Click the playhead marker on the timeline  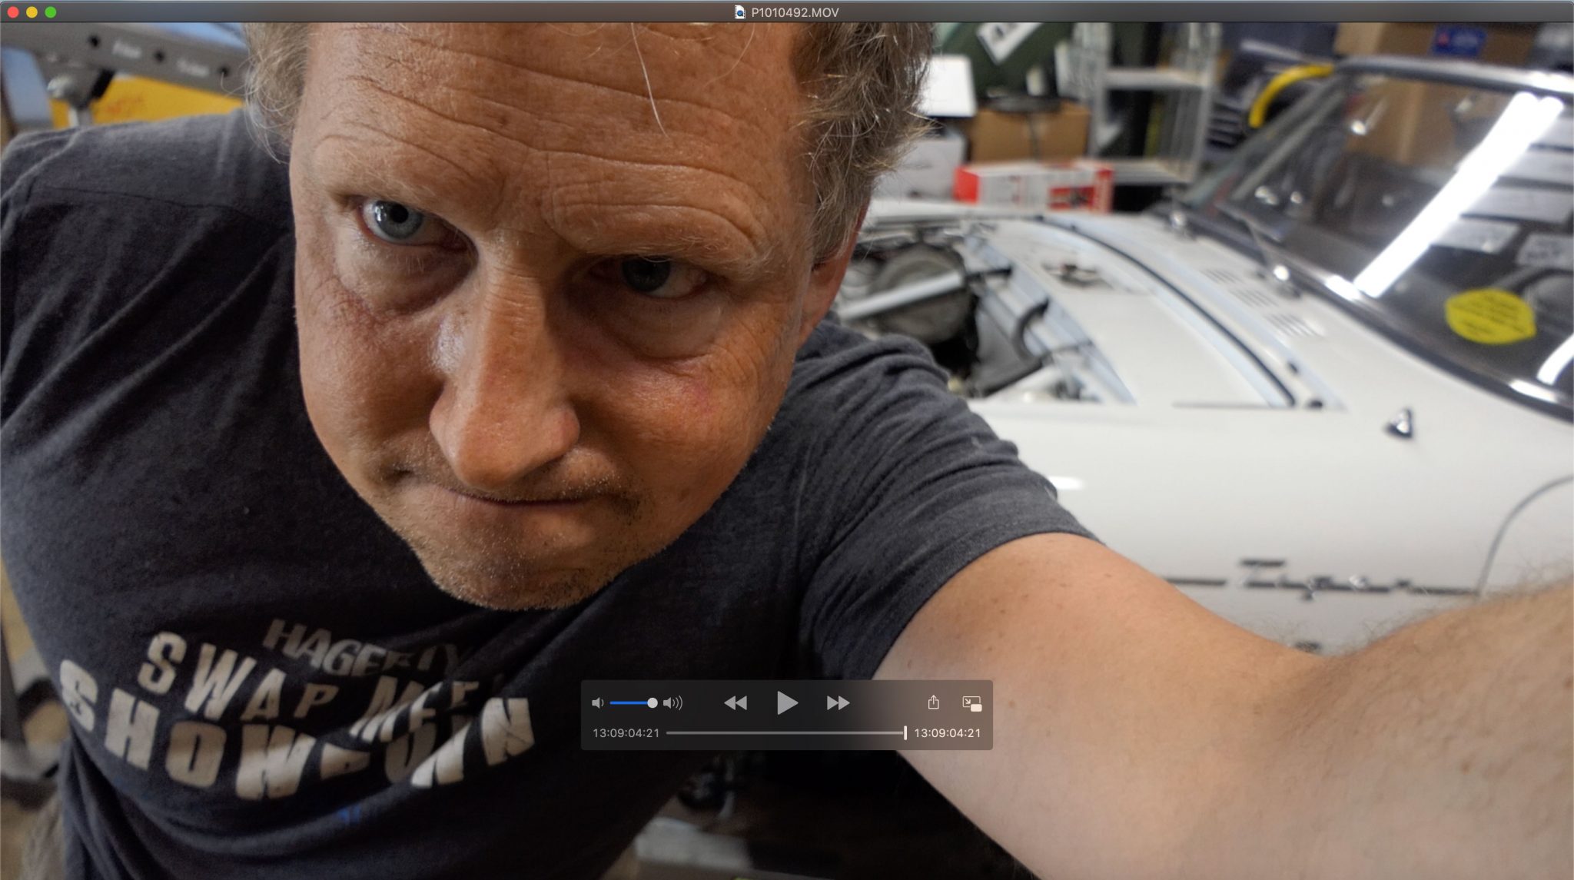(905, 732)
